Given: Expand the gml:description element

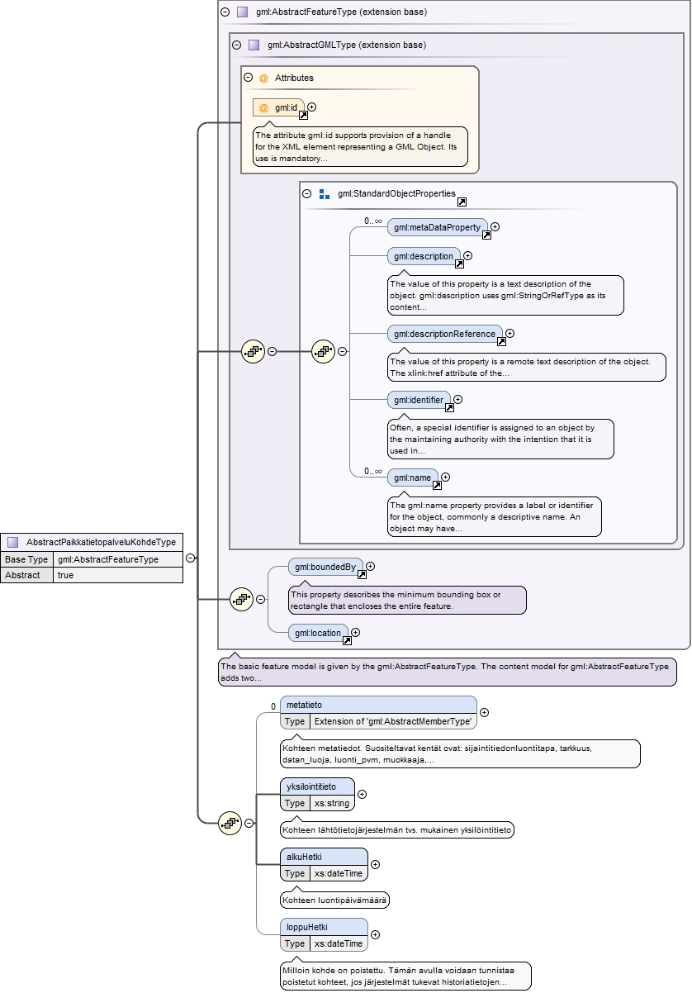Looking at the screenshot, I should point(468,256).
